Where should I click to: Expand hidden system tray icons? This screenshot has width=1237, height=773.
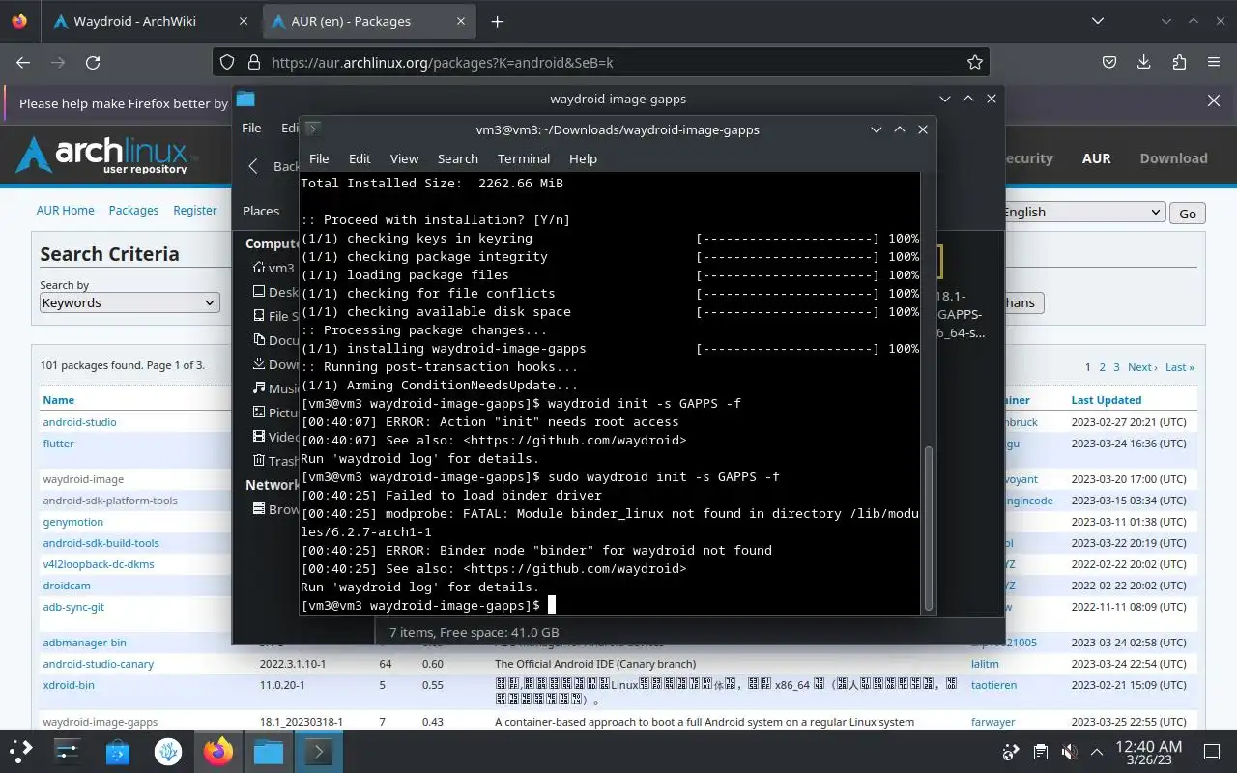(1097, 752)
